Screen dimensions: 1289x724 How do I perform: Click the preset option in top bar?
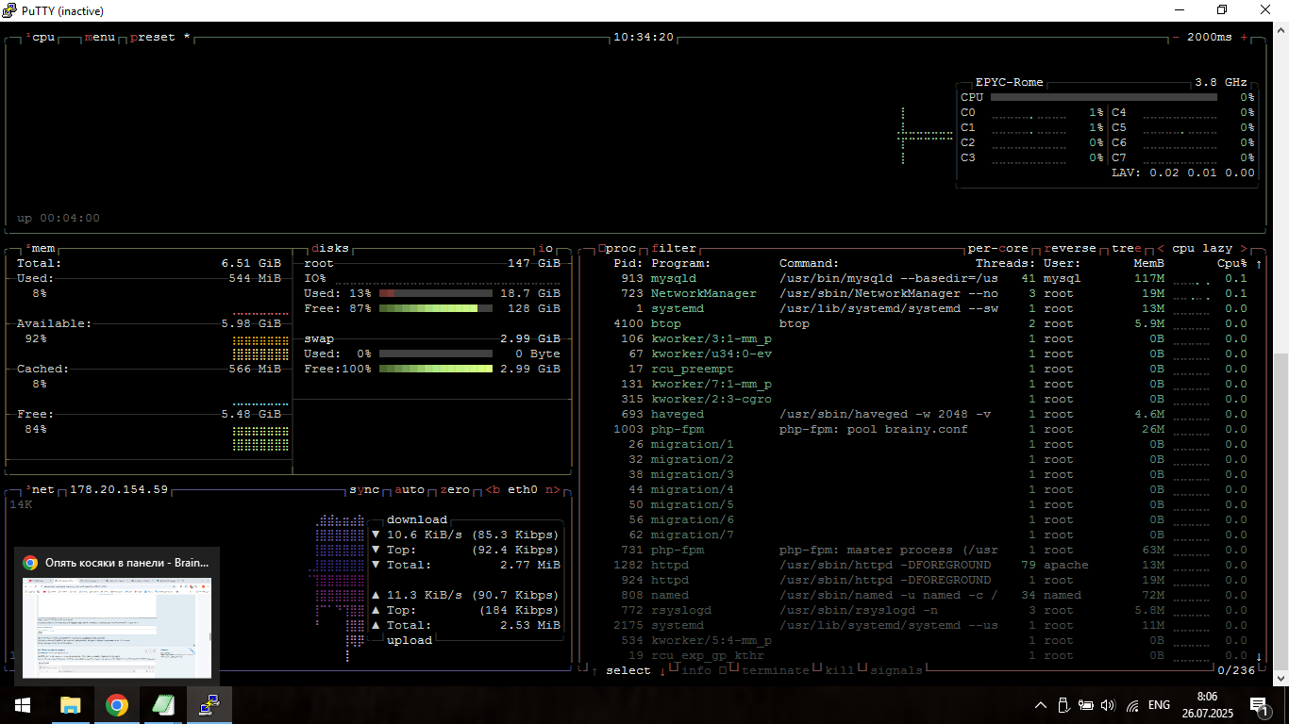153,38
